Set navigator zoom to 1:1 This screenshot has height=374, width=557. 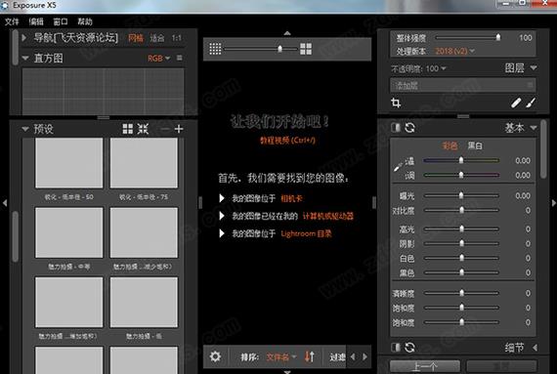coord(177,38)
